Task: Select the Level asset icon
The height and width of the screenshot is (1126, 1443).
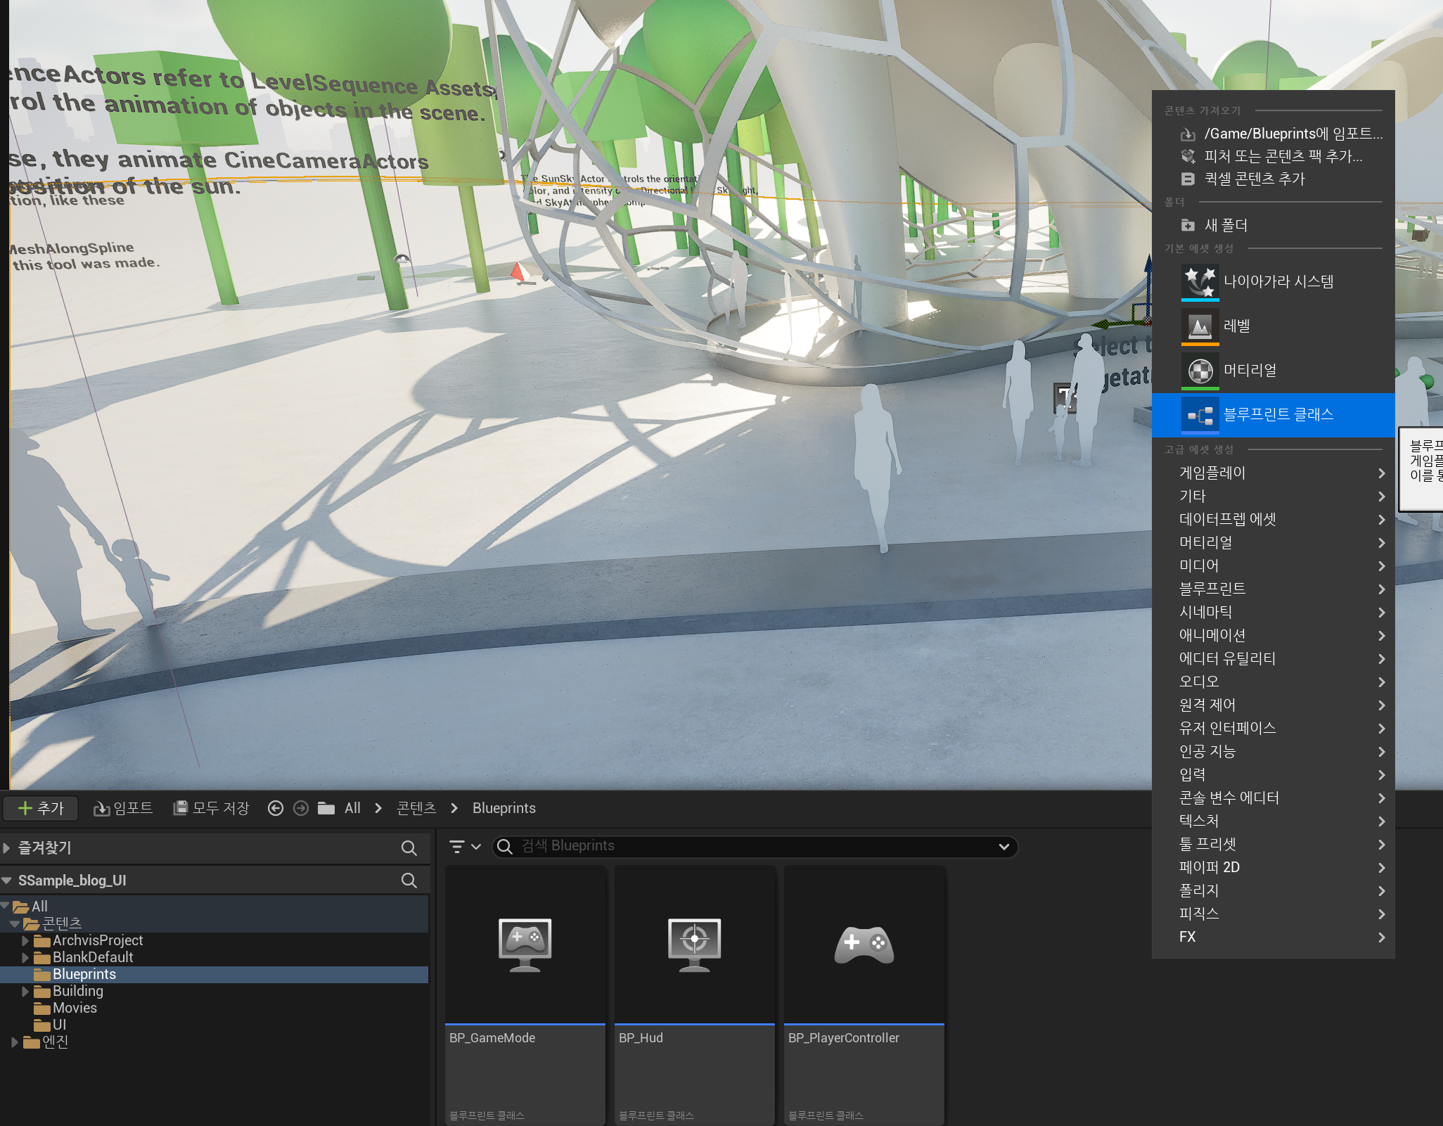Action: point(1200,326)
